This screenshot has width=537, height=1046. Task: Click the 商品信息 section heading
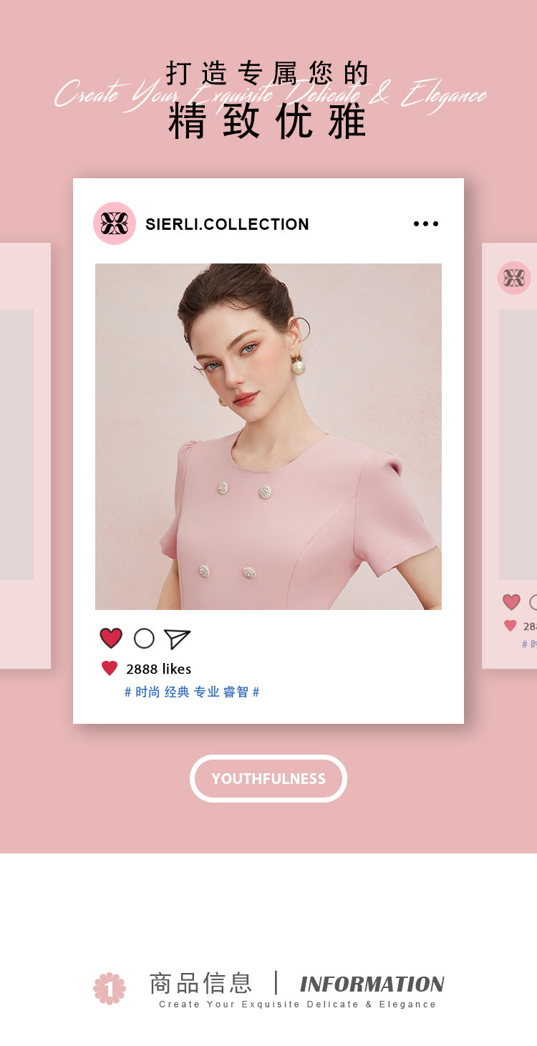tap(200, 983)
